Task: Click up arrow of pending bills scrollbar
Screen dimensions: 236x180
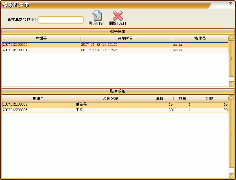Action: click(231, 38)
